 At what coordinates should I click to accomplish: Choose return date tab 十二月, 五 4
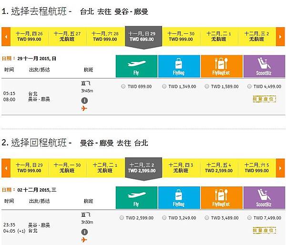(219, 168)
